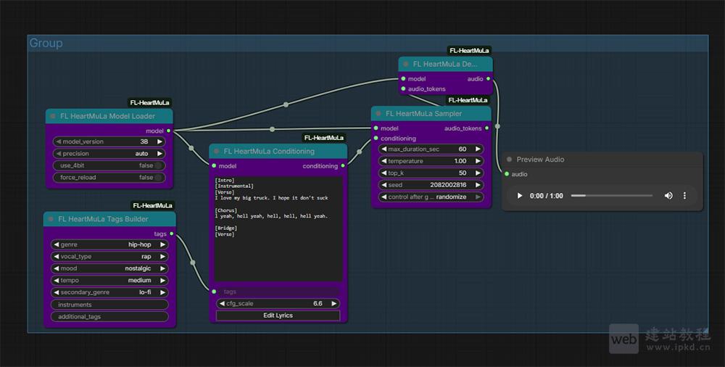Open audio player more options menu
The width and height of the screenshot is (725, 367).
pyautogui.click(x=684, y=196)
